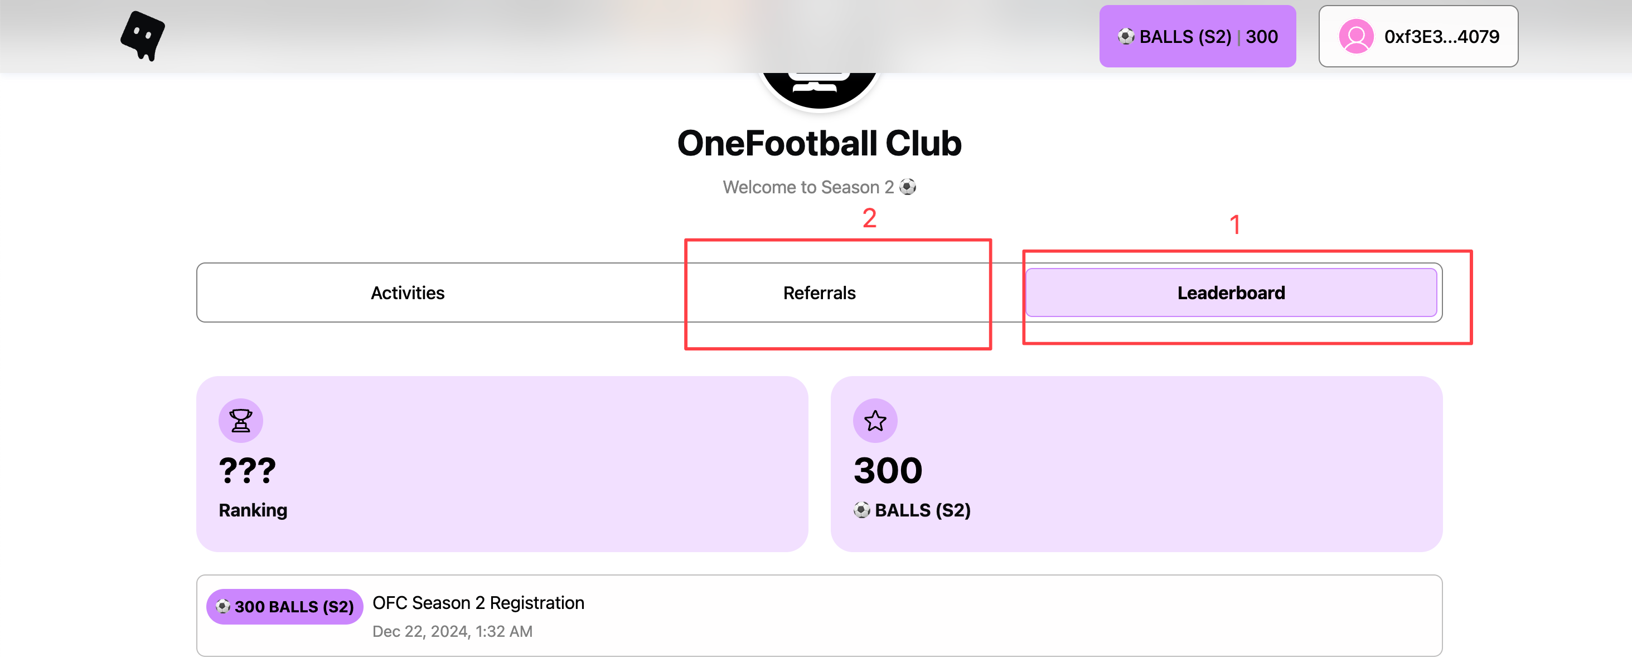This screenshot has width=1632, height=658.
Task: Click the star icon above the 300 balance
Action: click(x=875, y=421)
